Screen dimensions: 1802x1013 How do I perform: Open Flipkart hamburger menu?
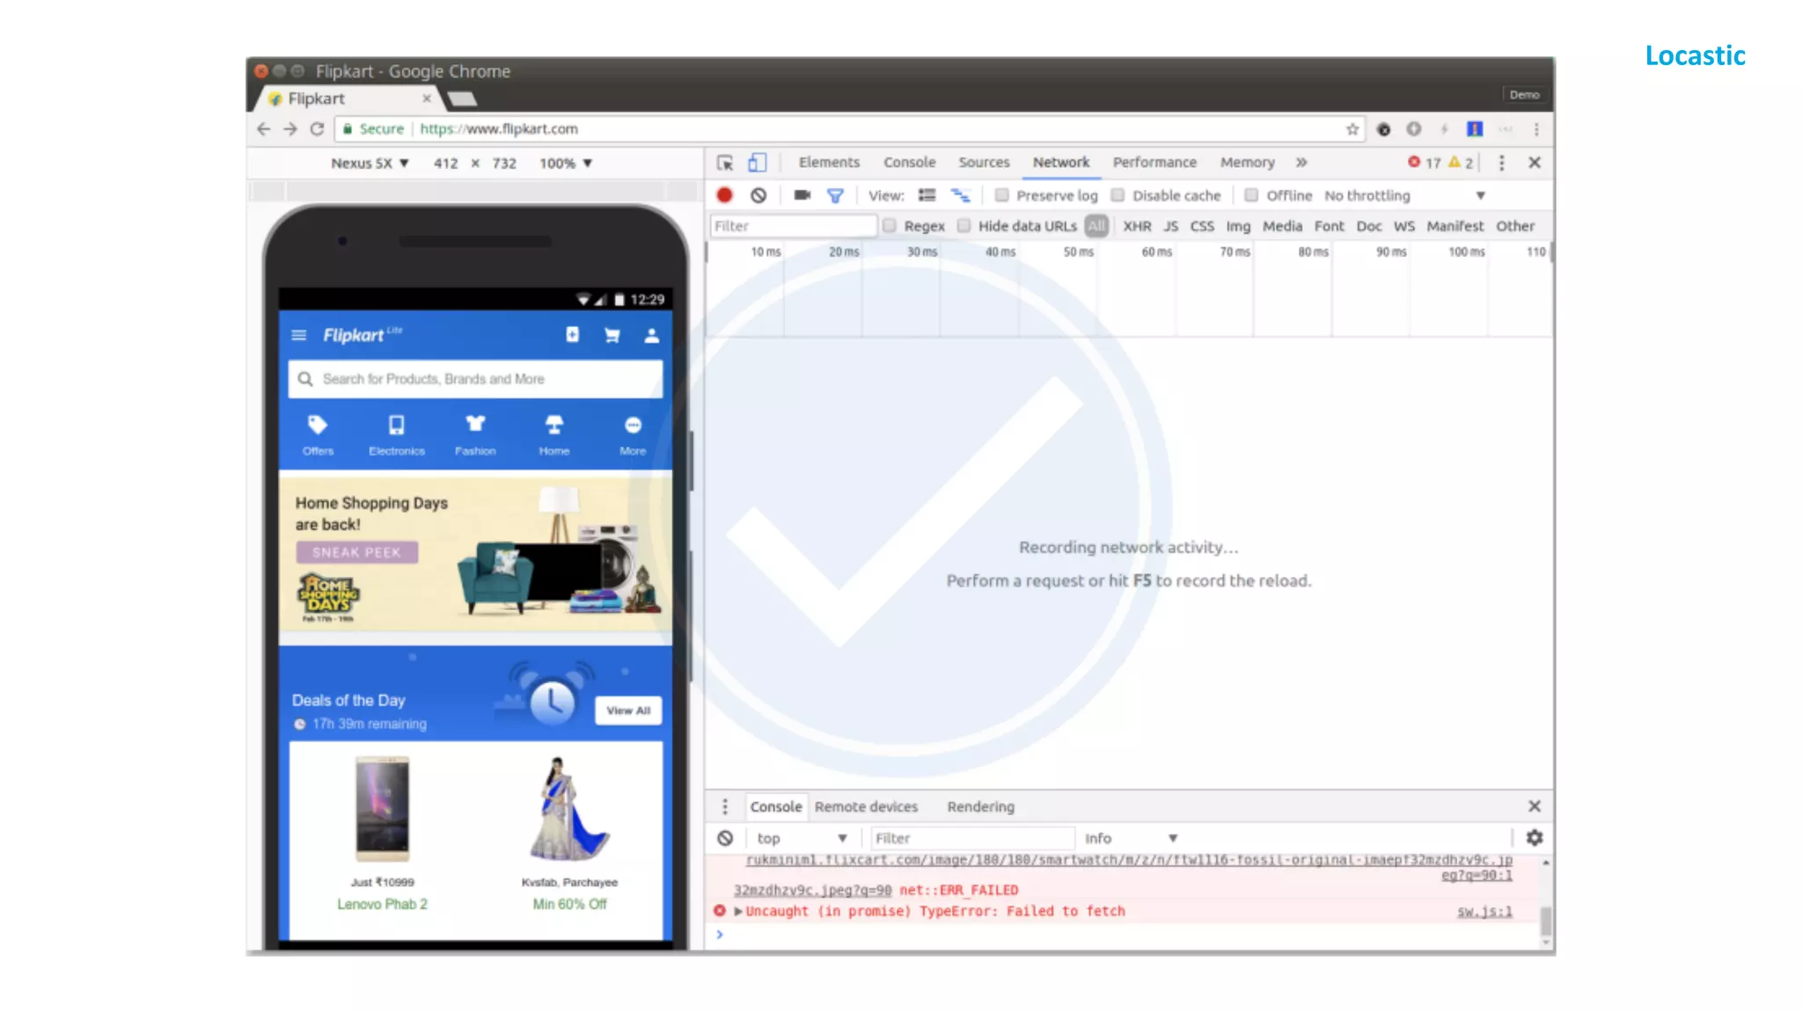pos(299,335)
